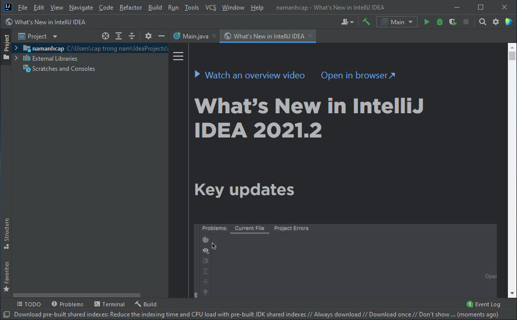517x320 pixels.
Task: Open the VCS menu
Action: point(211,7)
